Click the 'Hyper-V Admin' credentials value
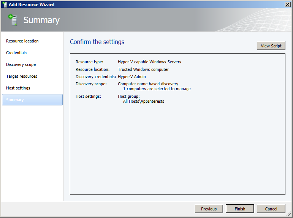The image size is (293, 218). point(131,77)
